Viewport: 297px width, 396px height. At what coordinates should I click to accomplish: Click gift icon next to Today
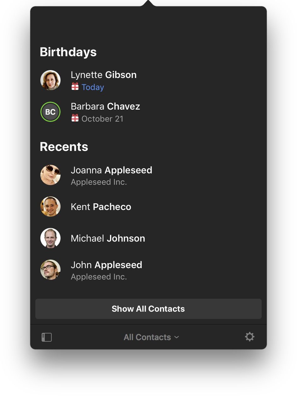click(x=75, y=87)
